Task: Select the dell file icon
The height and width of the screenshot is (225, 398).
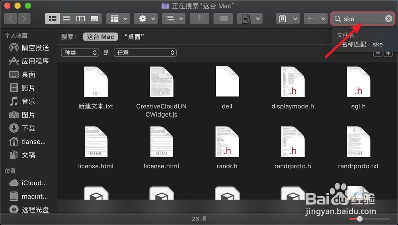Action: (227, 81)
